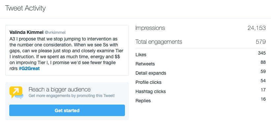Select the Replies metric label
Image resolution: width=271 pixels, height=123 pixels.
pos(143,101)
